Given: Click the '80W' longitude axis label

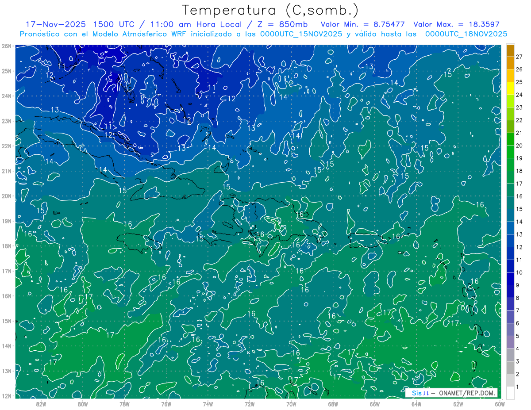Looking at the screenshot, I should (x=82, y=403).
